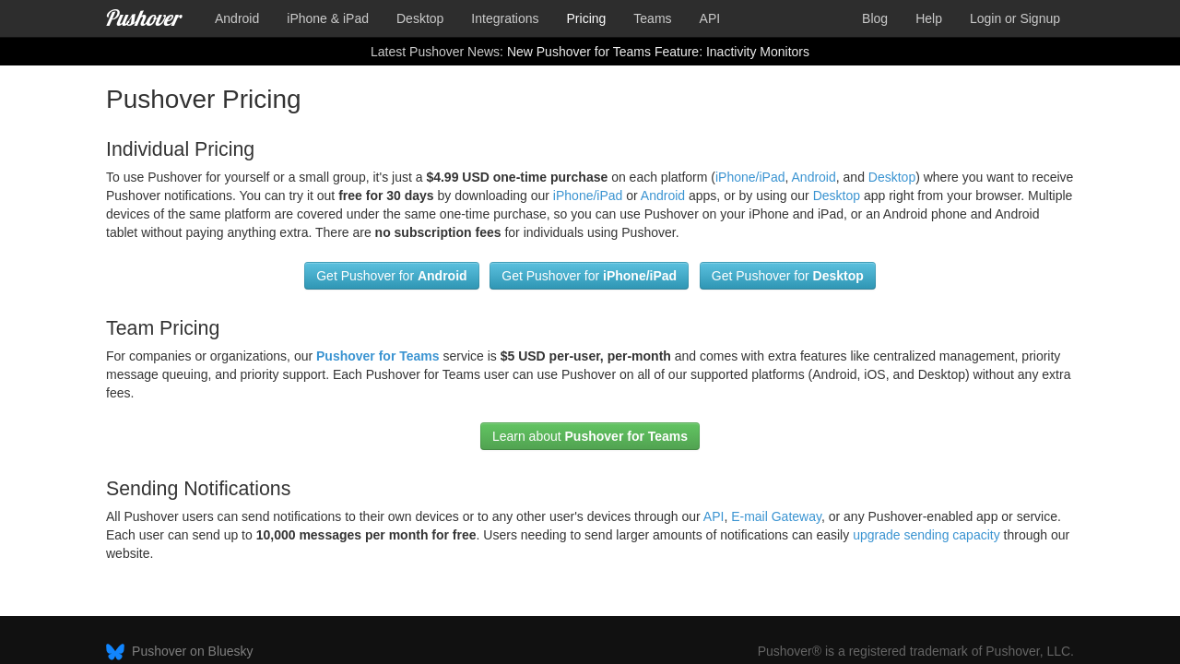Go to iPhone & iPad nav page
This screenshot has height=664, width=1180.
pyautogui.click(x=327, y=18)
